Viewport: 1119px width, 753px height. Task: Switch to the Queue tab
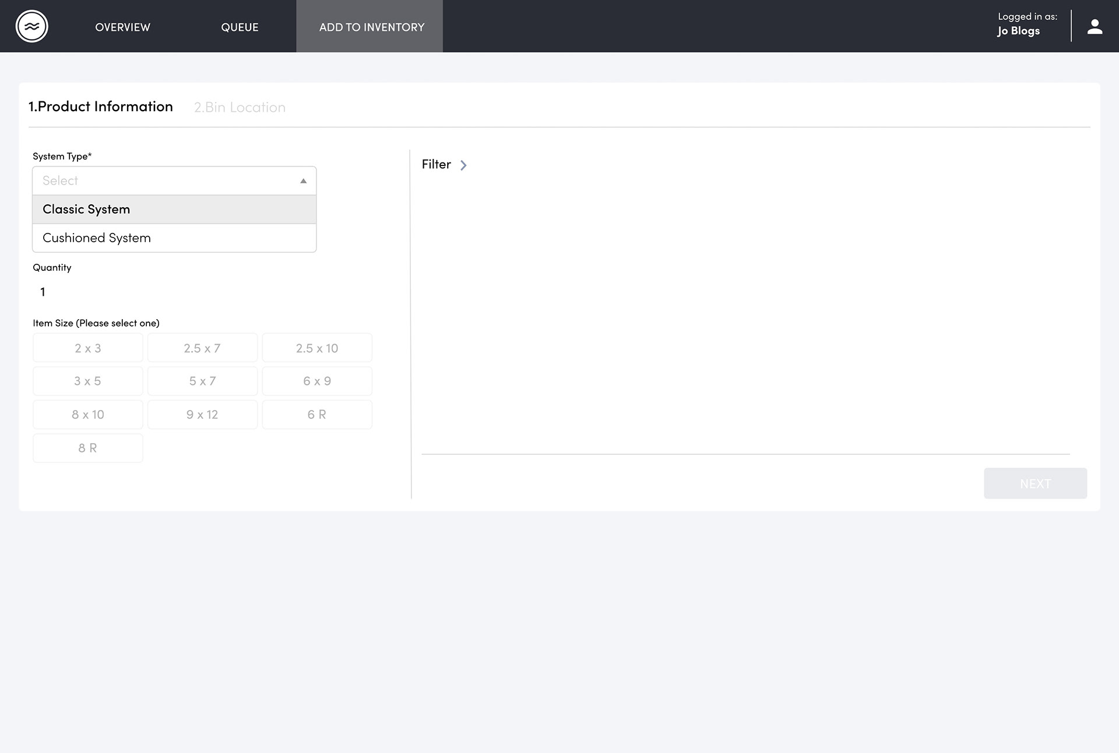(240, 27)
